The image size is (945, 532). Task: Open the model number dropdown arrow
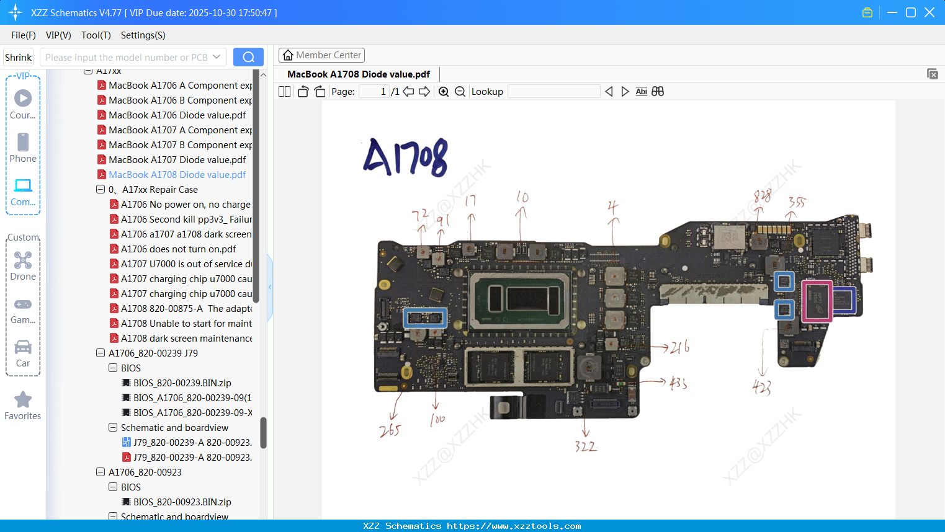[217, 57]
